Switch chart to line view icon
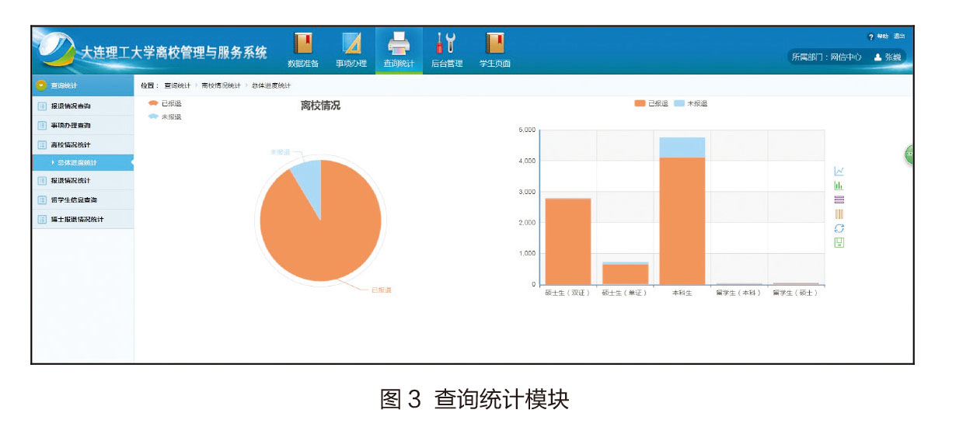This screenshot has width=956, height=427. pyautogui.click(x=839, y=172)
